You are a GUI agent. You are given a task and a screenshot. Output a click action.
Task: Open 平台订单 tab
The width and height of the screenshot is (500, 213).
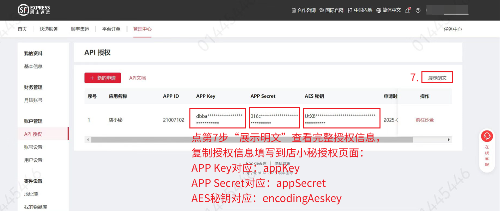coord(111,29)
